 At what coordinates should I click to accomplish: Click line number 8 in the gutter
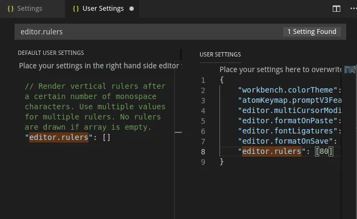click(x=203, y=152)
